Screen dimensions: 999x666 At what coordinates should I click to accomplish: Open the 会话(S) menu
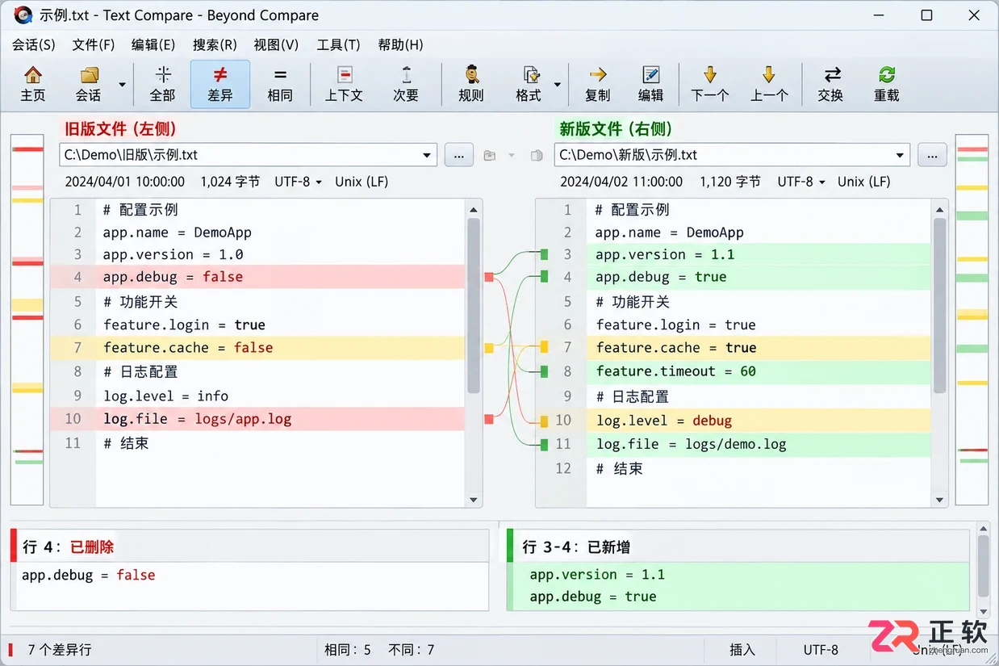coord(34,44)
